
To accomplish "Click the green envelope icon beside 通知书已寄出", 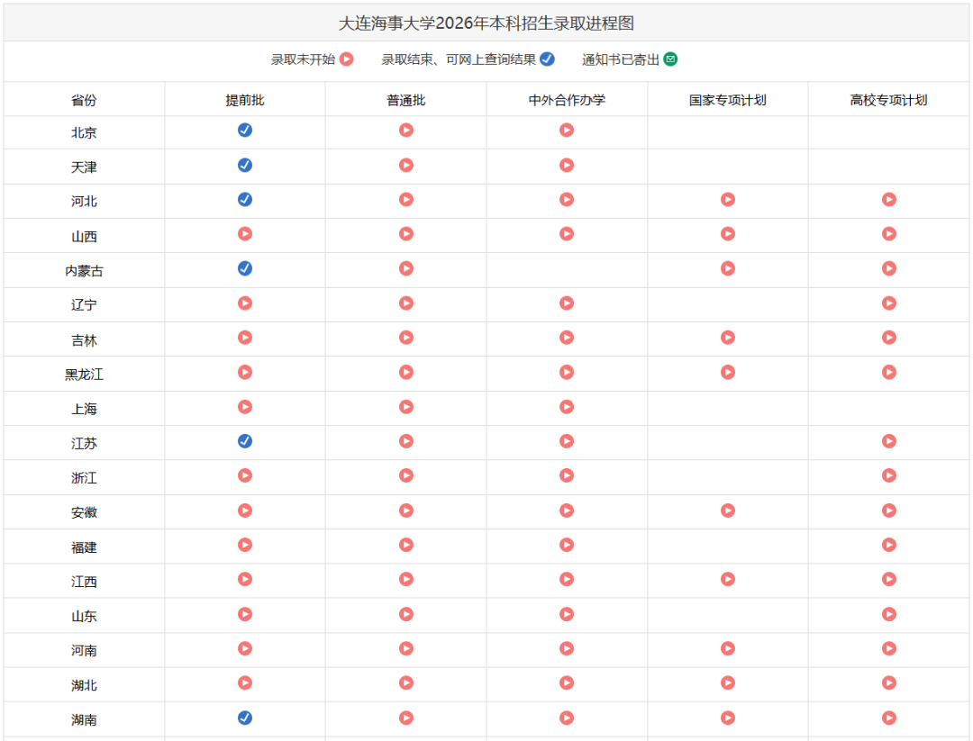I will pyautogui.click(x=671, y=59).
